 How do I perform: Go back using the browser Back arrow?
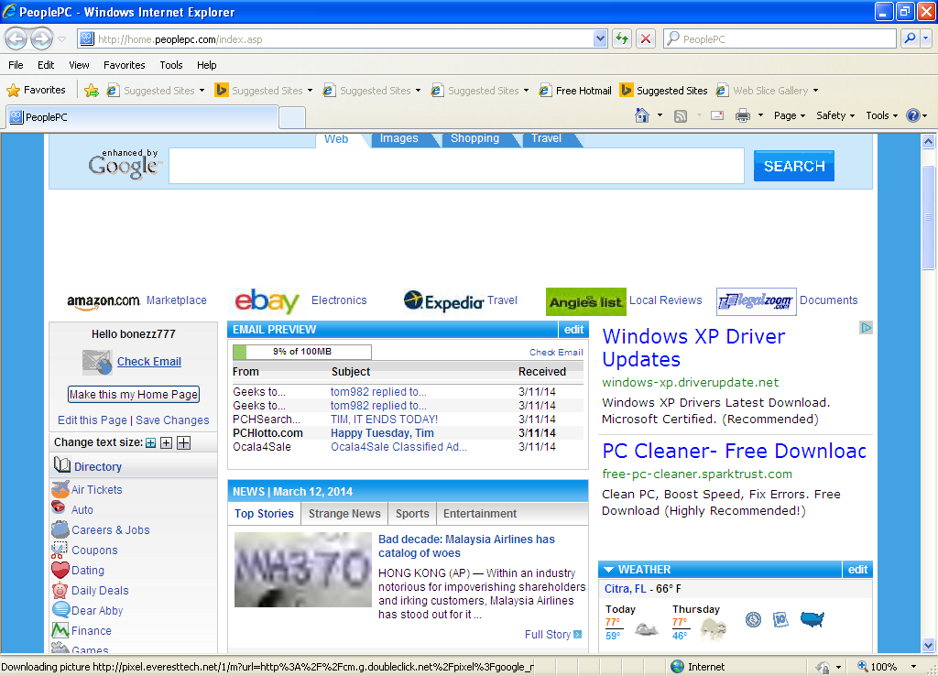pyautogui.click(x=16, y=39)
